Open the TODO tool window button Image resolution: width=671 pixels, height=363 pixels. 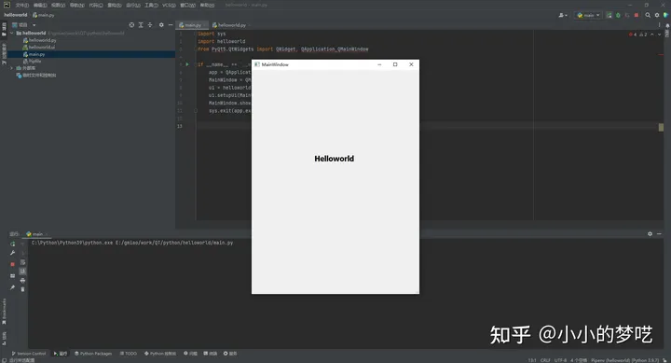click(x=129, y=354)
